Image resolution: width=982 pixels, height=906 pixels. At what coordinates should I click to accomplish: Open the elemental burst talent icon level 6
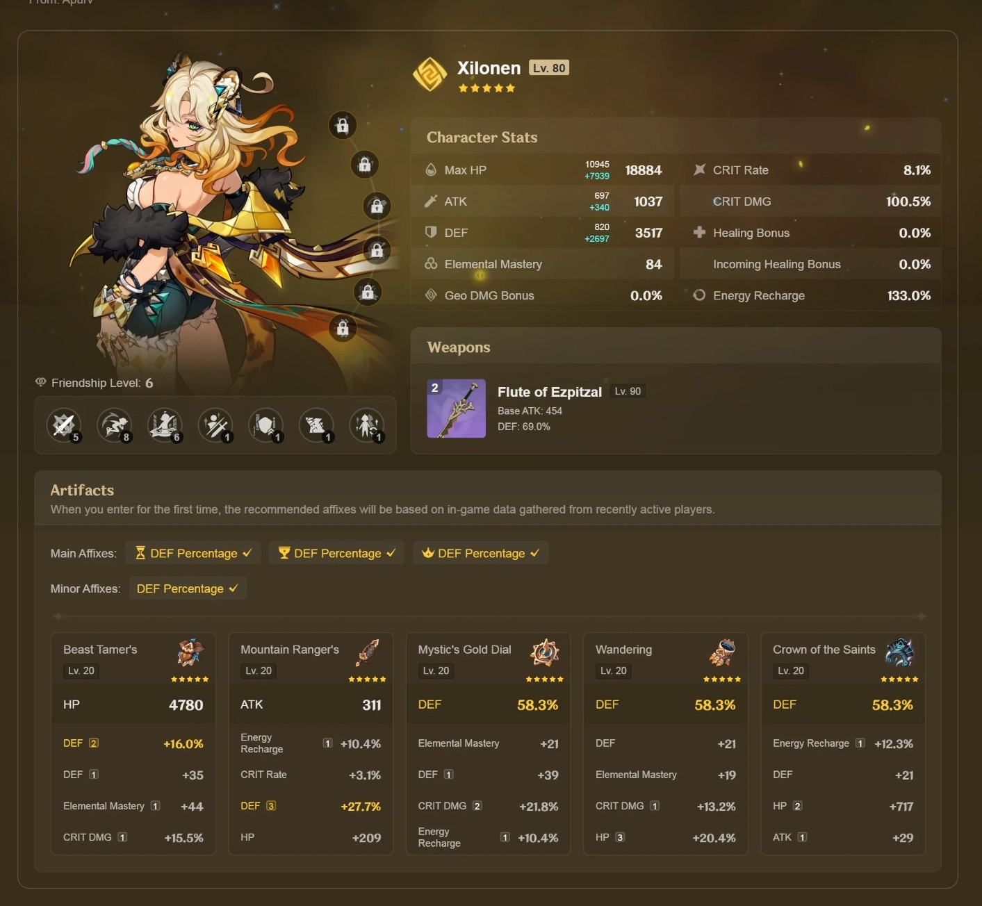pyautogui.click(x=165, y=425)
